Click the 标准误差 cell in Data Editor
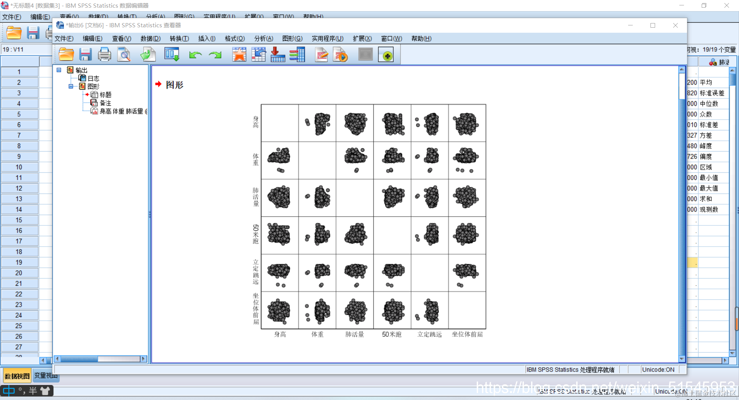The image size is (739, 400). [713, 93]
